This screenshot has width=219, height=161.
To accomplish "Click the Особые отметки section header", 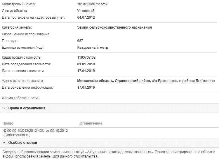I will [109, 143].
